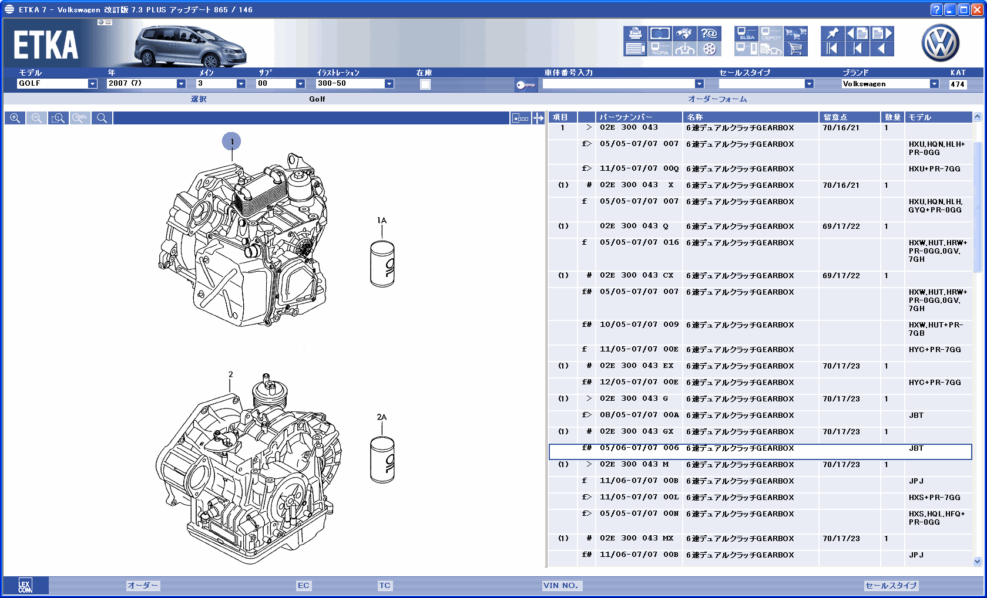Select the zoom-to-area magnifier icon
Viewport: 987px width, 598px height.
[58, 118]
